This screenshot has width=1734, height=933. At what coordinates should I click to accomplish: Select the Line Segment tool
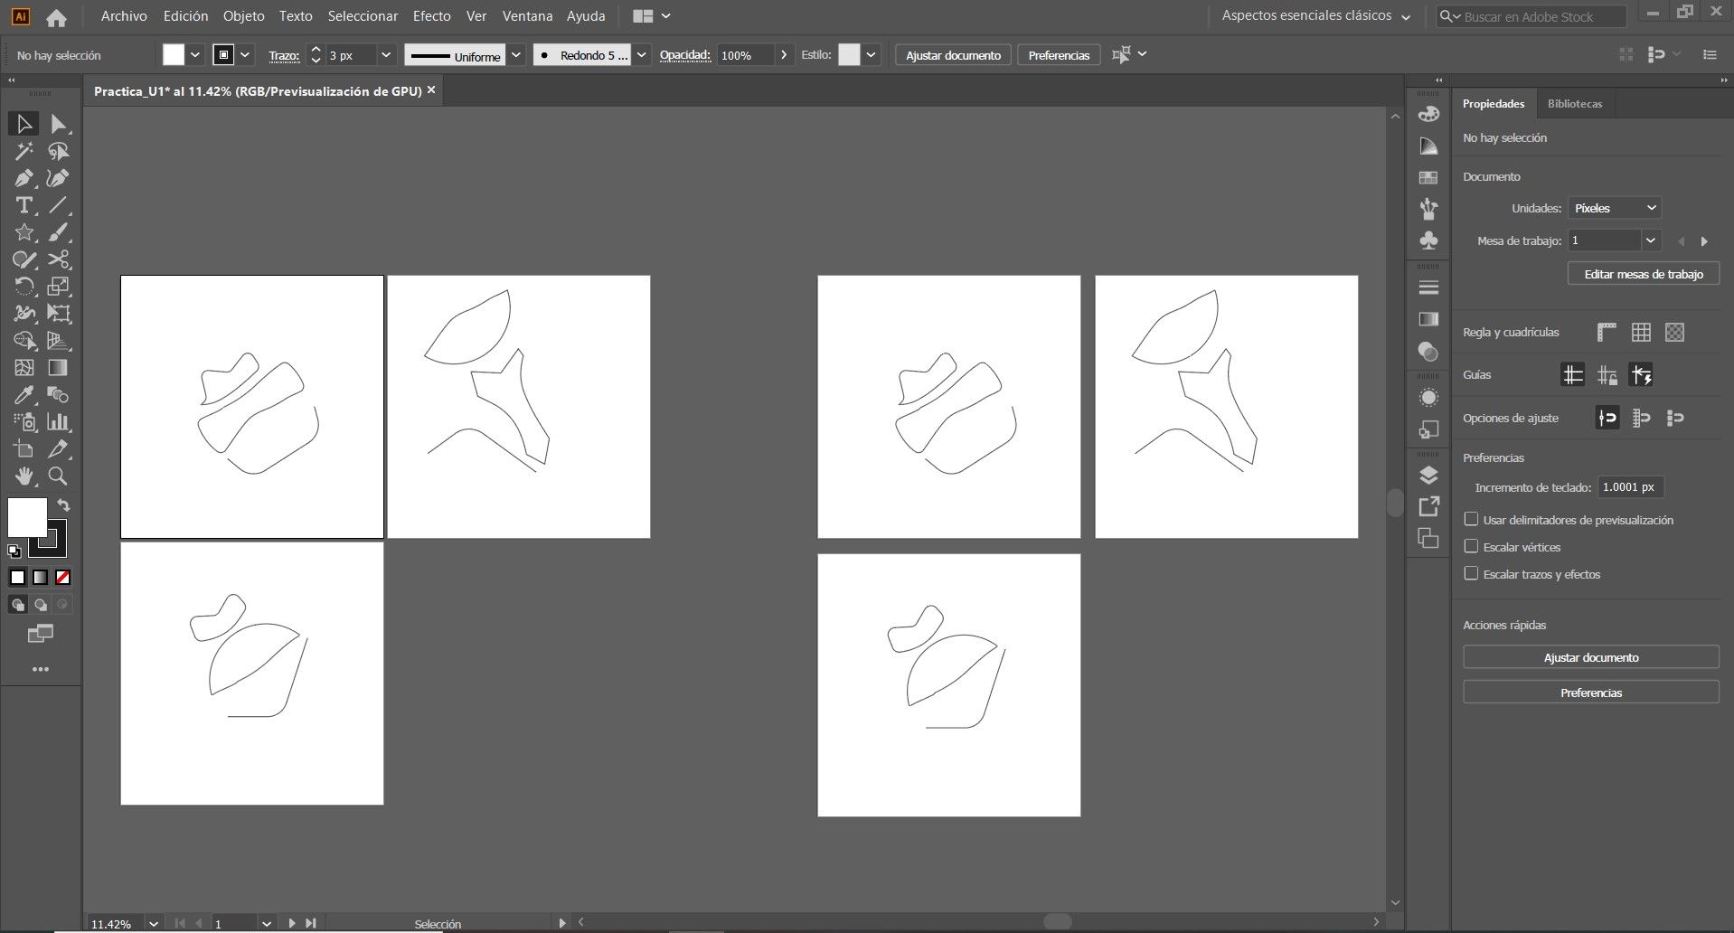(x=59, y=205)
